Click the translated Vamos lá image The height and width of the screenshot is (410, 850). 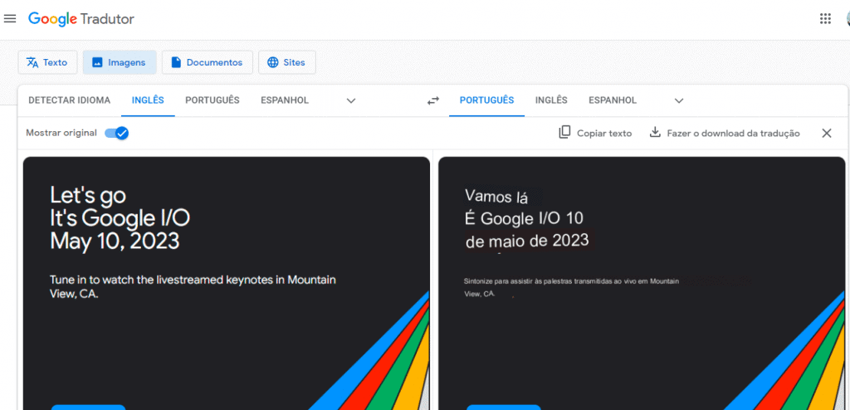point(642,283)
